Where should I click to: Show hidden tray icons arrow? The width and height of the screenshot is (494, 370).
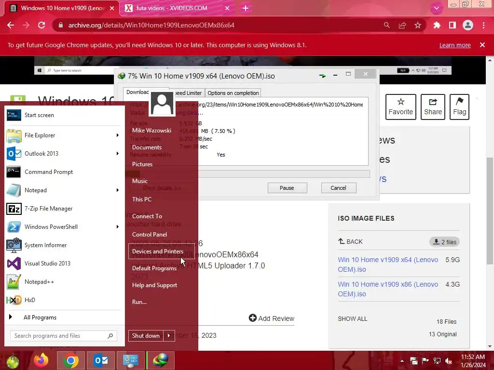pos(402,361)
